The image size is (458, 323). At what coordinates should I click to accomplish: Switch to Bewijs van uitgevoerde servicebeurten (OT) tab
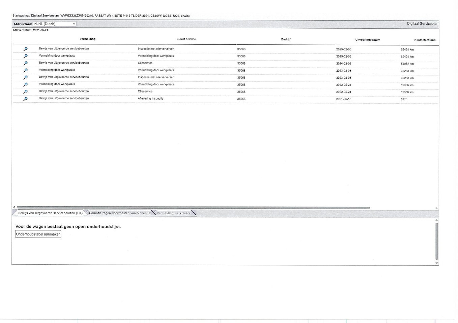(50, 213)
